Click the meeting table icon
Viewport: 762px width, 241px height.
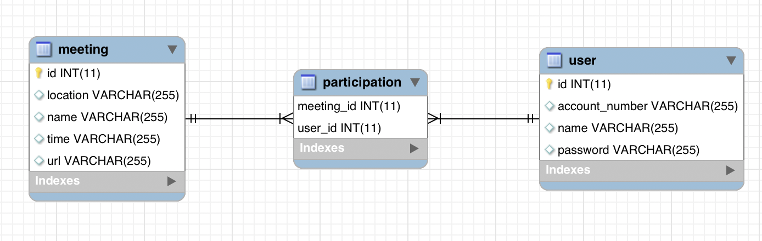[43, 50]
